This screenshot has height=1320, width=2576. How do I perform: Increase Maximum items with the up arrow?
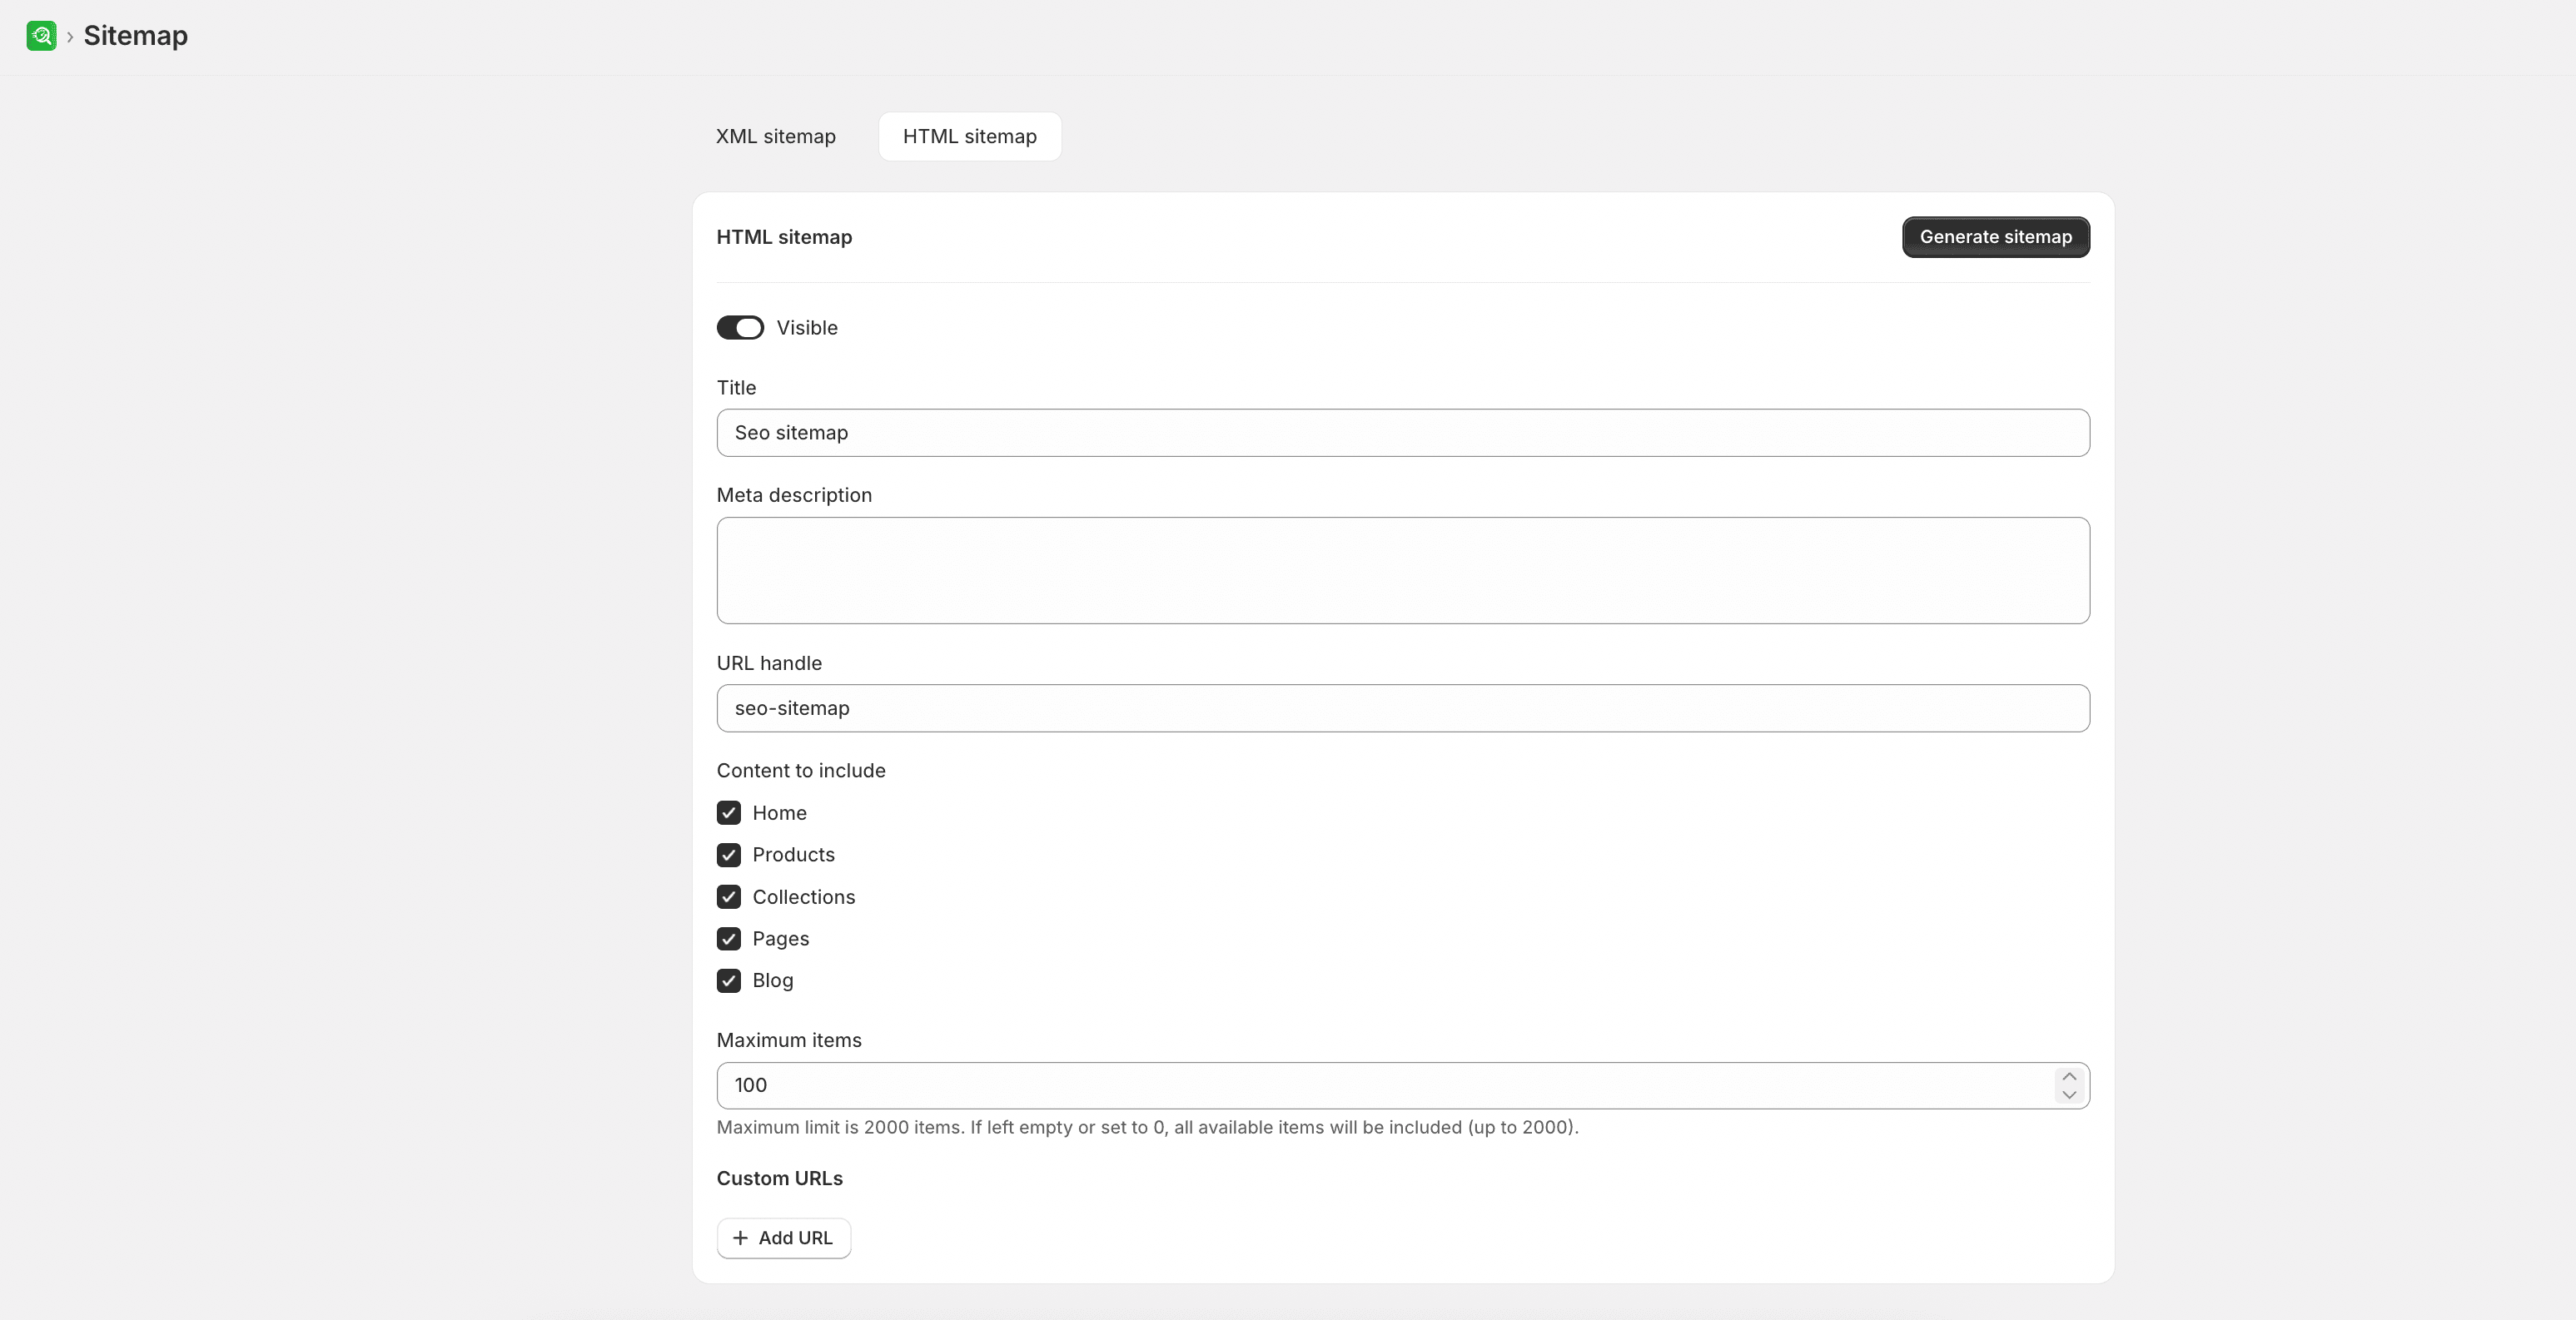2069,1076
